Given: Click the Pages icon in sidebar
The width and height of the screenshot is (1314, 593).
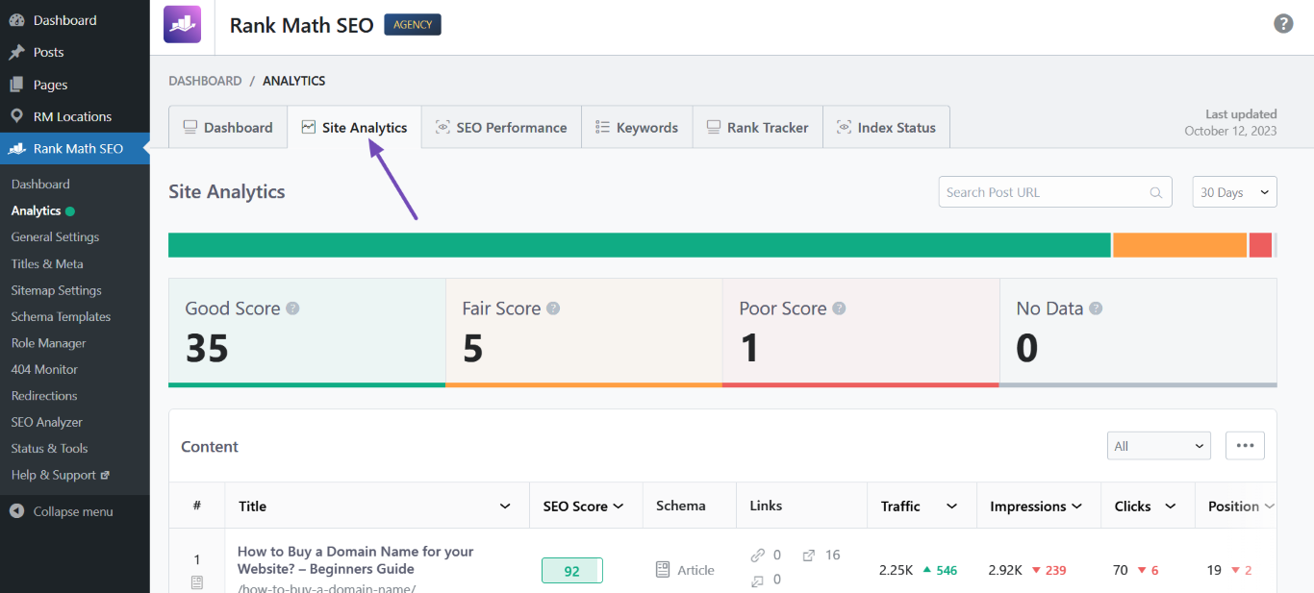Looking at the screenshot, I should coord(16,85).
